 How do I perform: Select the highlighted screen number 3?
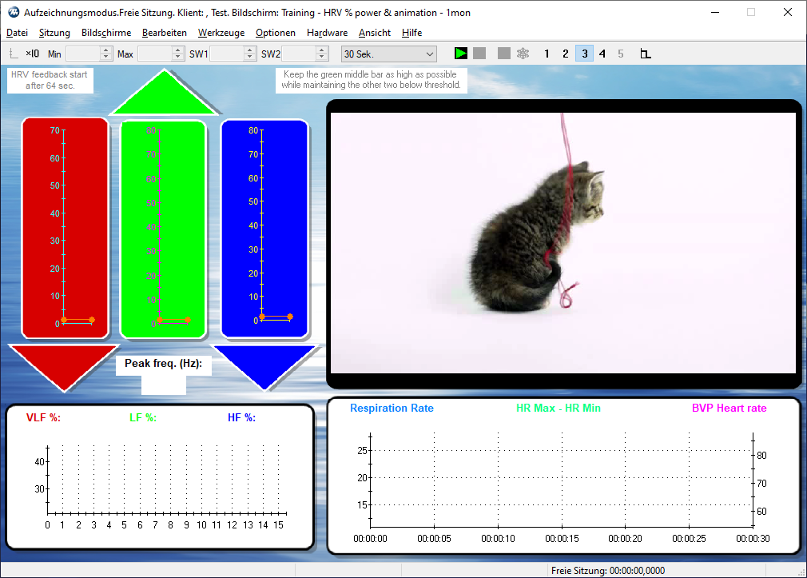point(584,54)
